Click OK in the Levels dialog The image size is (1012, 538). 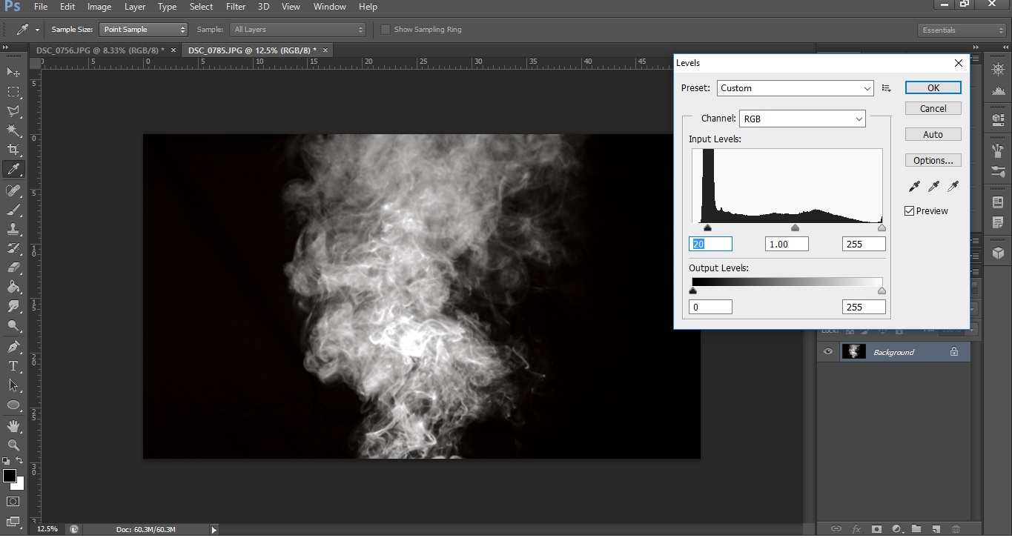click(933, 87)
